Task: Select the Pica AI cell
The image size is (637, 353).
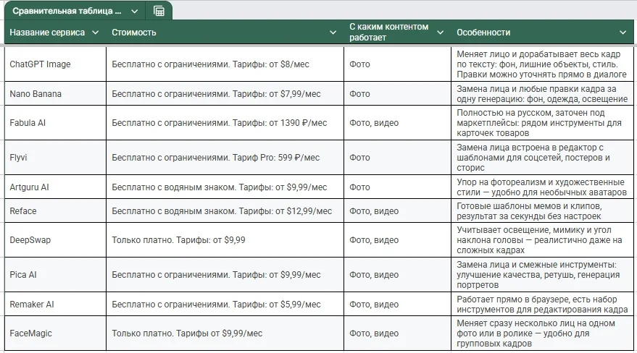Action: 55,275
